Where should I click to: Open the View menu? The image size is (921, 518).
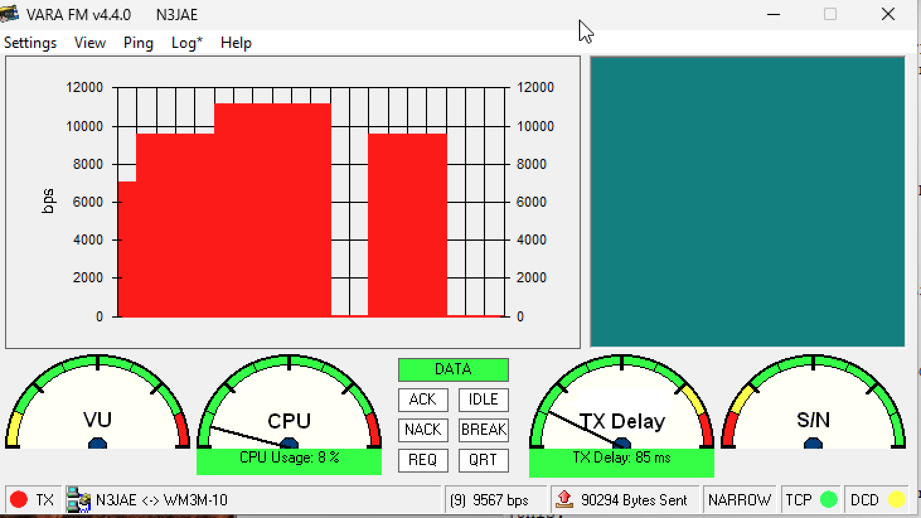pyautogui.click(x=90, y=43)
